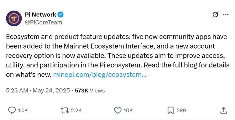Click the 573K Views count
The image size is (235, 120).
(x=90, y=91)
